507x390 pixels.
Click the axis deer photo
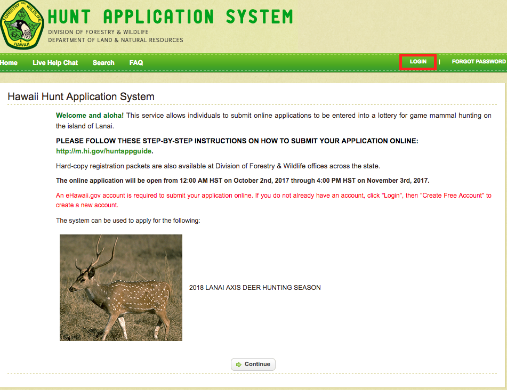(x=121, y=288)
